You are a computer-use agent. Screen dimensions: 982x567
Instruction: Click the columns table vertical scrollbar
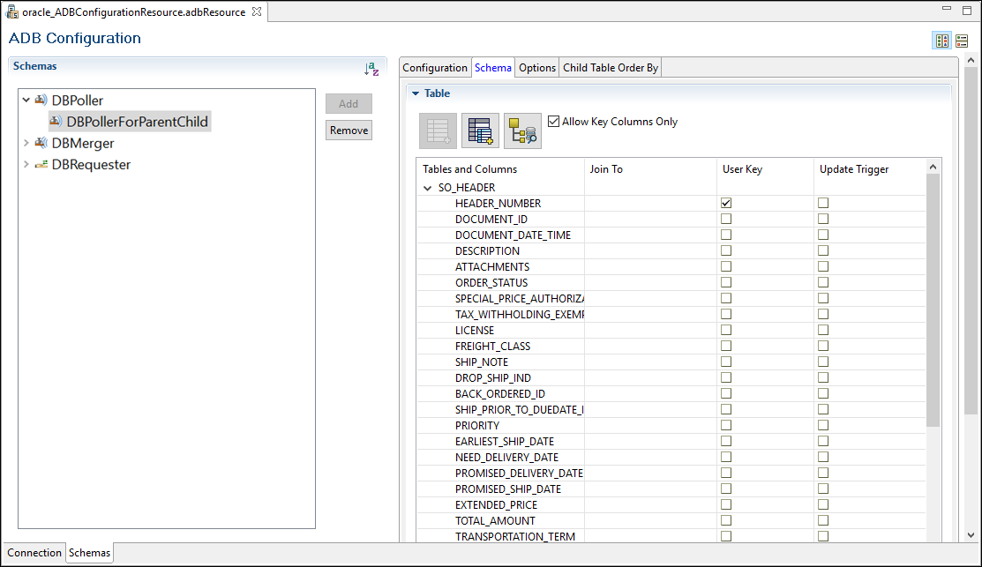point(933,300)
